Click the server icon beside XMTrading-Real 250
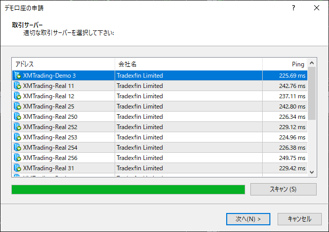 click(x=17, y=117)
